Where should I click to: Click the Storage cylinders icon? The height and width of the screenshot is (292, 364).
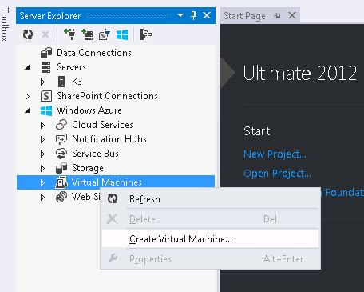pos(61,168)
